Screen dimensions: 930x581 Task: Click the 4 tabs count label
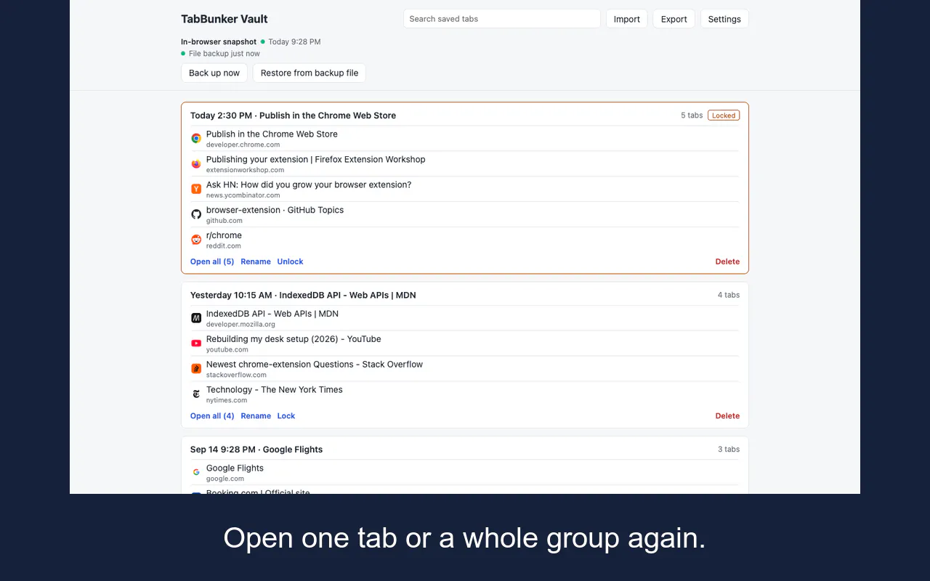[729, 295]
